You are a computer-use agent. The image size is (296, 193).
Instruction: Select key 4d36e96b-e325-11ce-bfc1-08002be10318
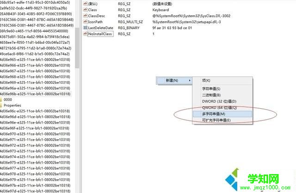35,94
